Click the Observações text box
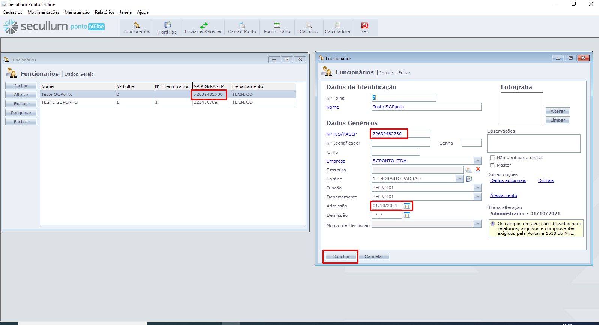The width and height of the screenshot is (599, 325). (533, 143)
